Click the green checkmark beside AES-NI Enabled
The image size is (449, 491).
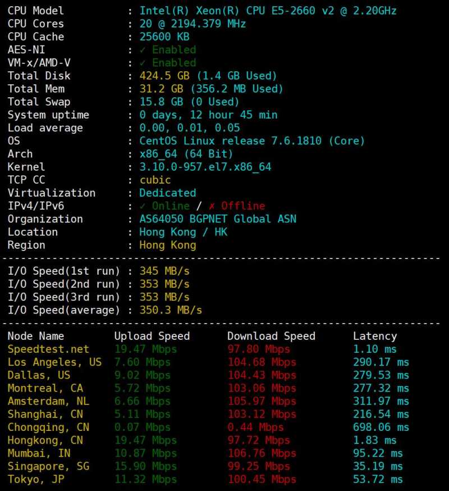(x=143, y=50)
